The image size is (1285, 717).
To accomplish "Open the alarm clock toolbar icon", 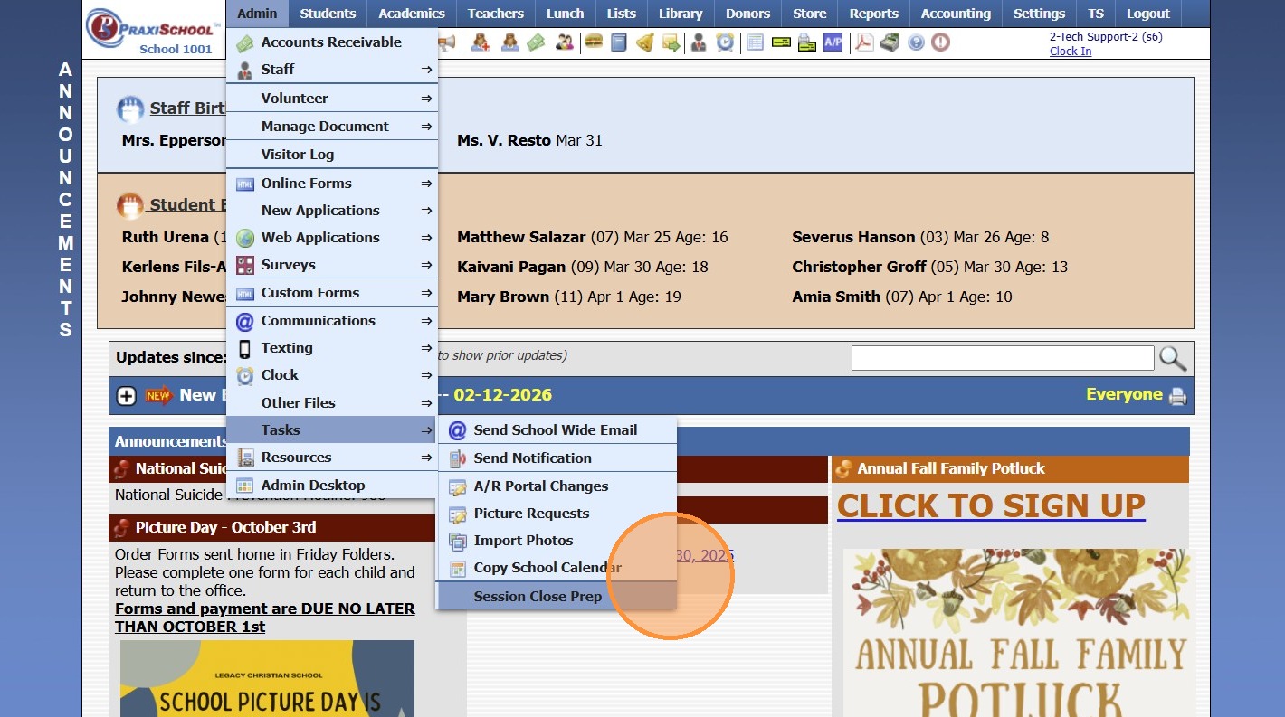I will tap(725, 42).
